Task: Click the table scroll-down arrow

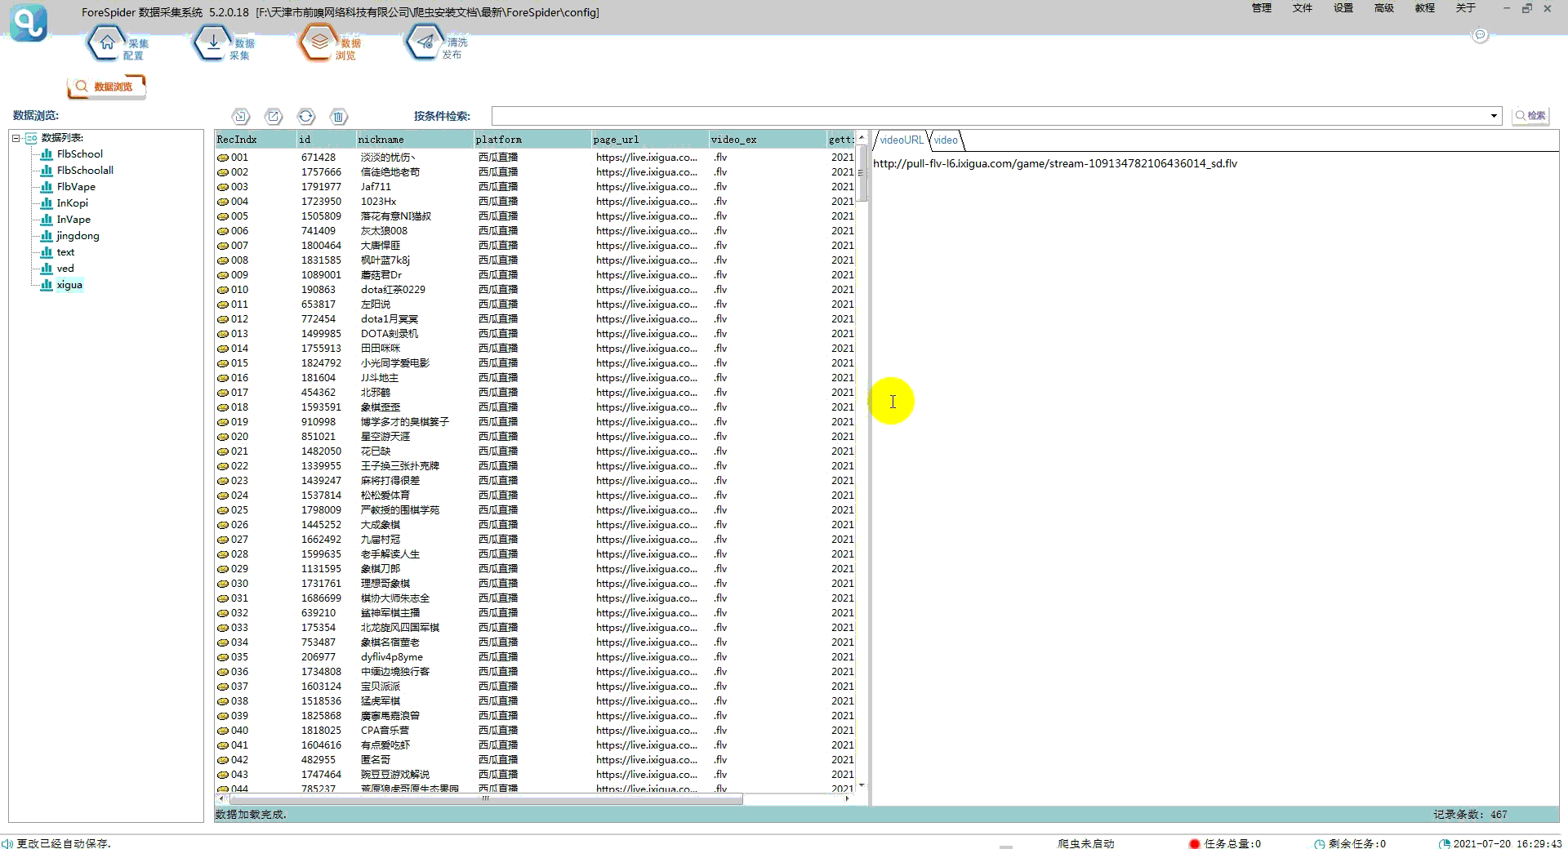Action: click(861, 785)
